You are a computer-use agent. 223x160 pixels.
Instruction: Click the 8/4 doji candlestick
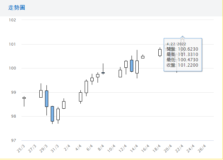[103, 73]
